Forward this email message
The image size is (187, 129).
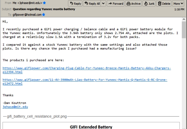[116, 3]
